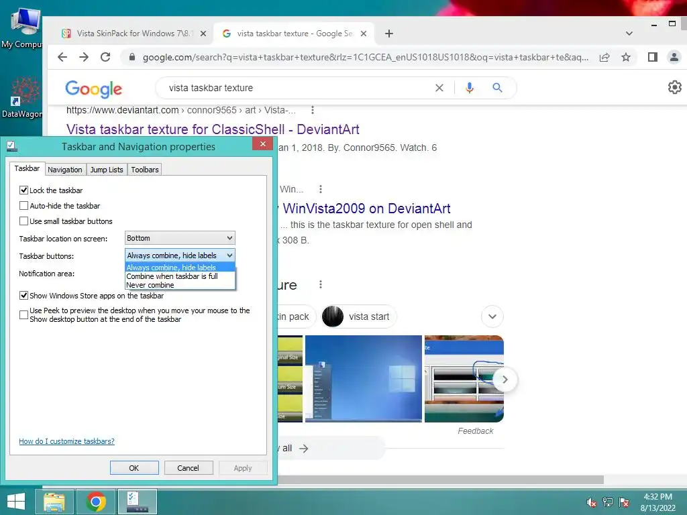Viewport: 687px width, 515px height.
Task: Click the Taskbar properties taskbar button
Action: [138, 502]
